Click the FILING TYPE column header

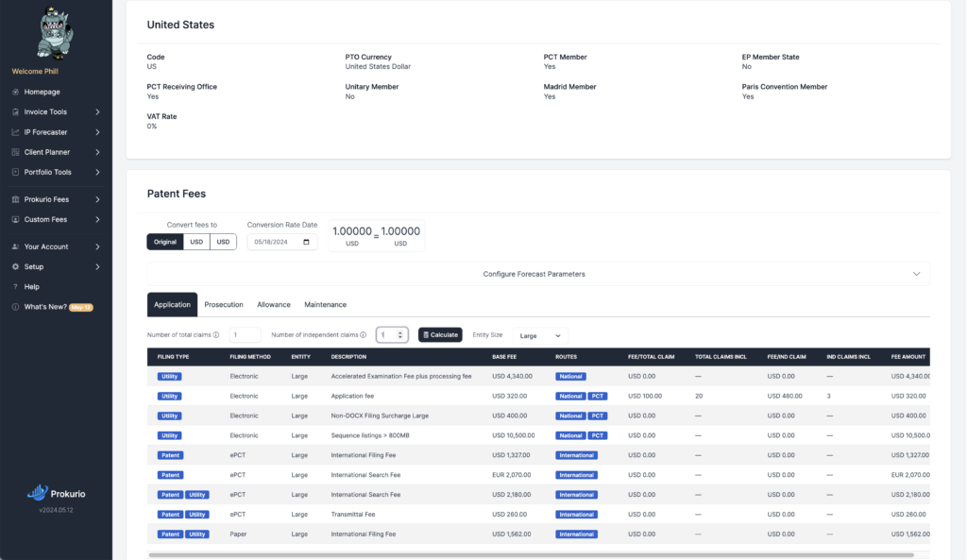174,356
